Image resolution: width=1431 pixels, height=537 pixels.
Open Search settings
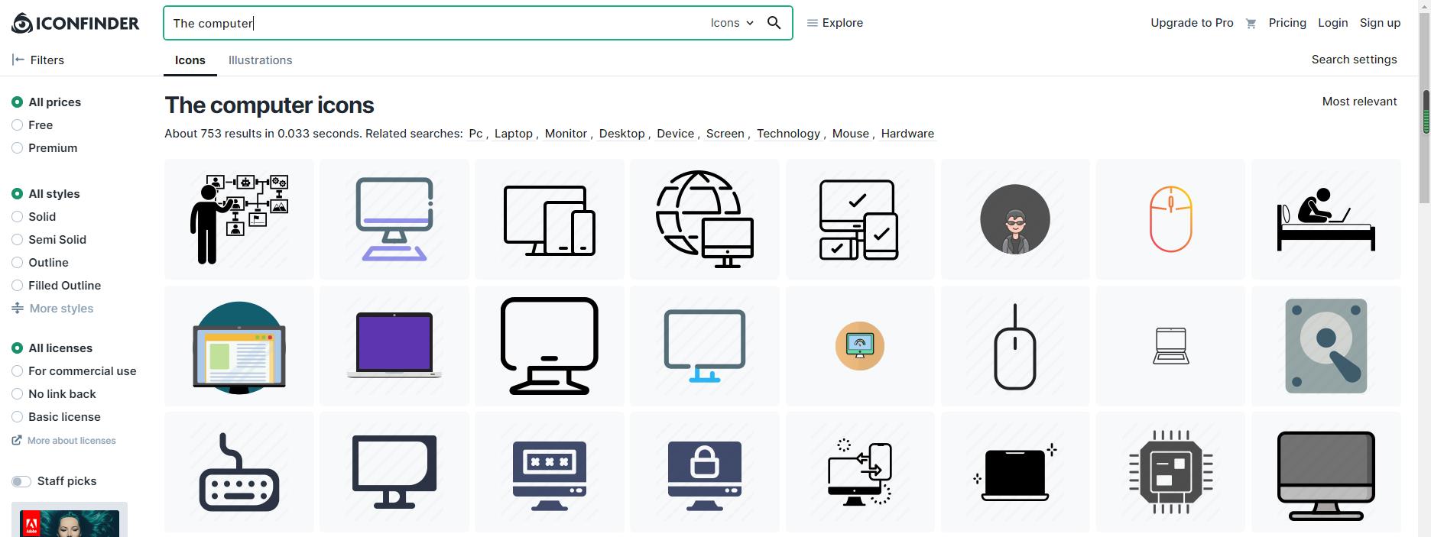pyautogui.click(x=1354, y=60)
